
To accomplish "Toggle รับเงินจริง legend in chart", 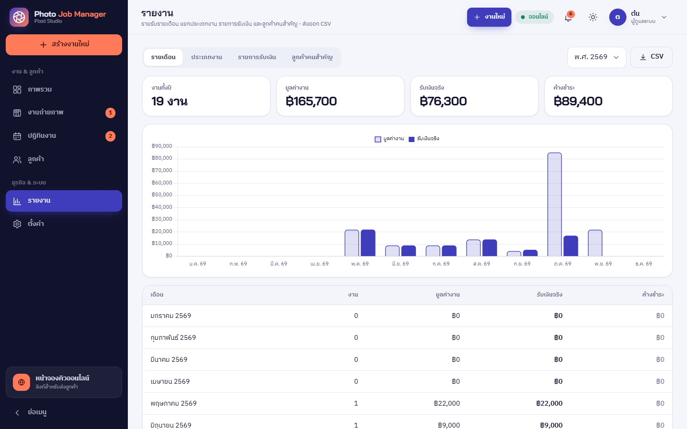I will 424,139.
